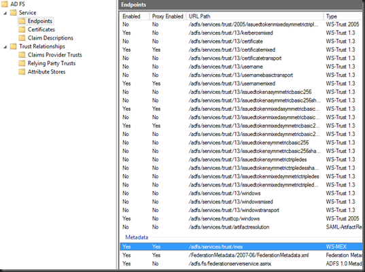The height and width of the screenshot is (272, 365).
Task: Select the /adfs/services/trust/13/certificatetransport endpoint
Action: pyautogui.click(x=241, y=58)
